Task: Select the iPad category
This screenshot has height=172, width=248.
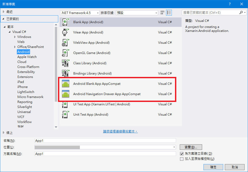Action: tap(21, 82)
